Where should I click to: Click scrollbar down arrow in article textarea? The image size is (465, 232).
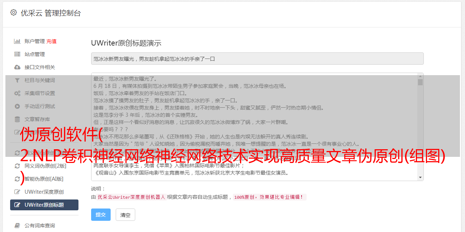pyautogui.click(x=420, y=177)
